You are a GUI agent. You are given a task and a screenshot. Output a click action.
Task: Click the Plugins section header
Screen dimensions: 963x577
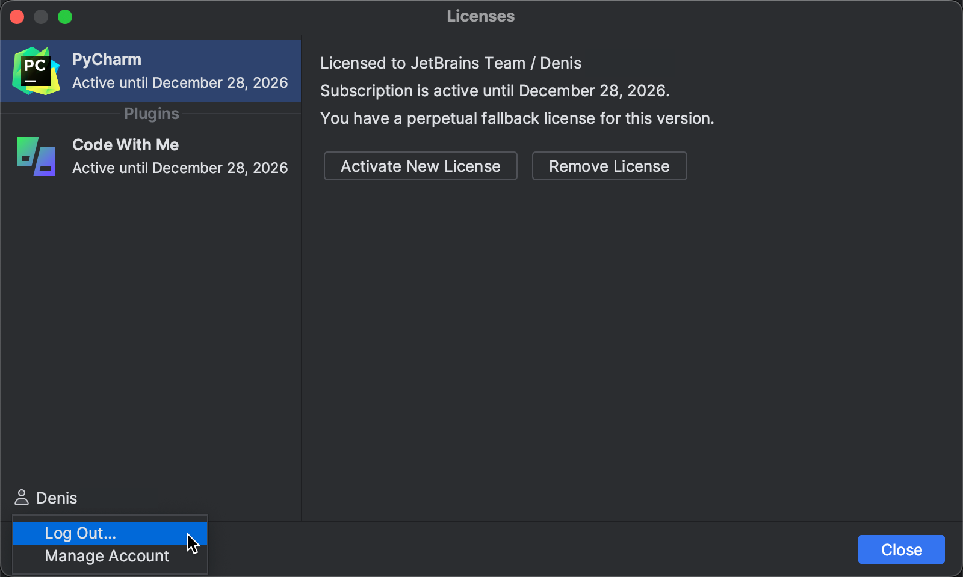[150, 113]
